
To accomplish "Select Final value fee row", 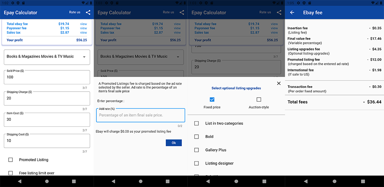I will coord(334,41).
